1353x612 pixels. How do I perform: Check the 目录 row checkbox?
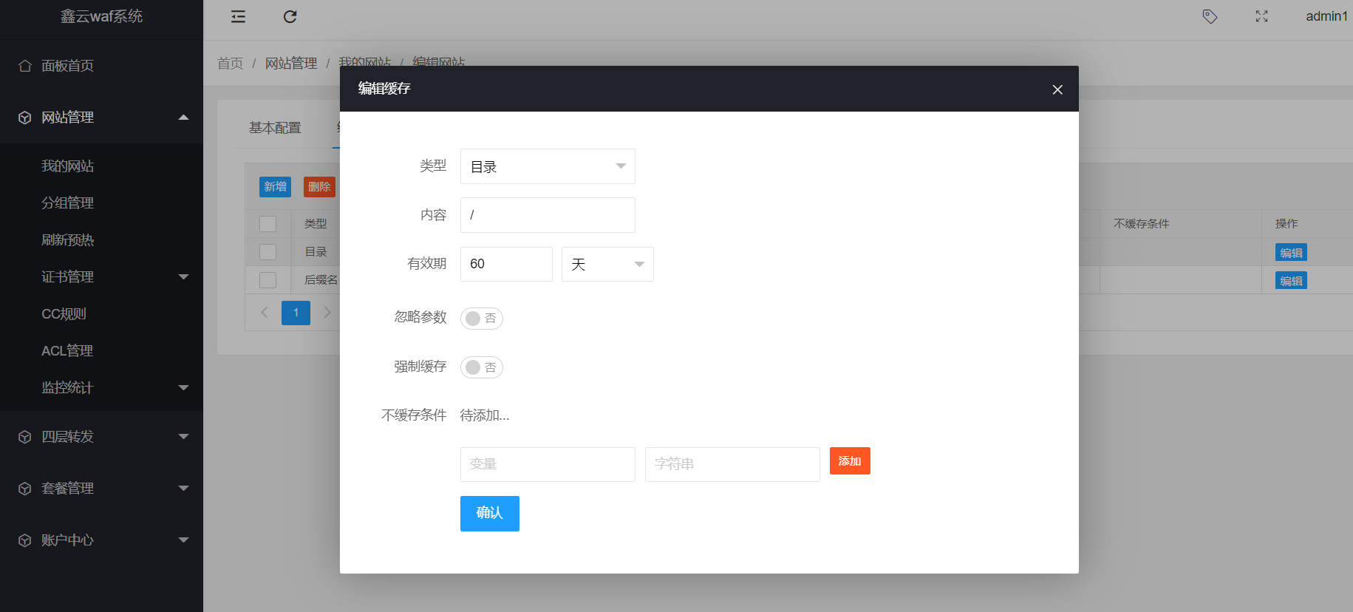click(x=268, y=252)
